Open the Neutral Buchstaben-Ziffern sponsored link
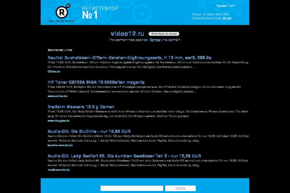Image resolution: width=290 pixels, height=193 pixels. point(130,57)
